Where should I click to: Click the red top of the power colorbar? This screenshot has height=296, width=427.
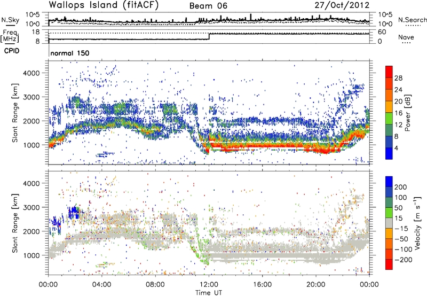389,72
